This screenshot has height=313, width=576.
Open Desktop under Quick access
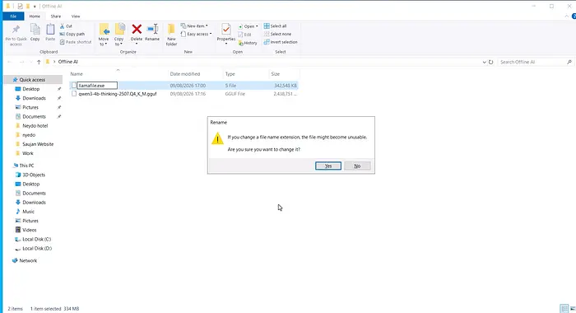point(31,89)
